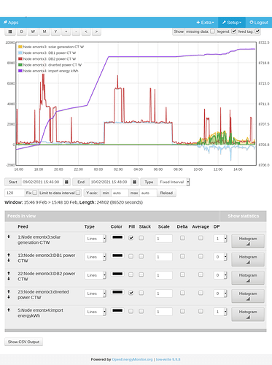This screenshot has height=365, width=272.
Task: Move diverted power feed down
Action: [9, 297]
